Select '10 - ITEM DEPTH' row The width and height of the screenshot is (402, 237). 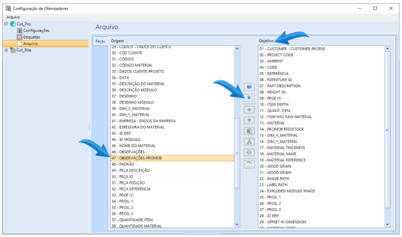(x=321, y=104)
